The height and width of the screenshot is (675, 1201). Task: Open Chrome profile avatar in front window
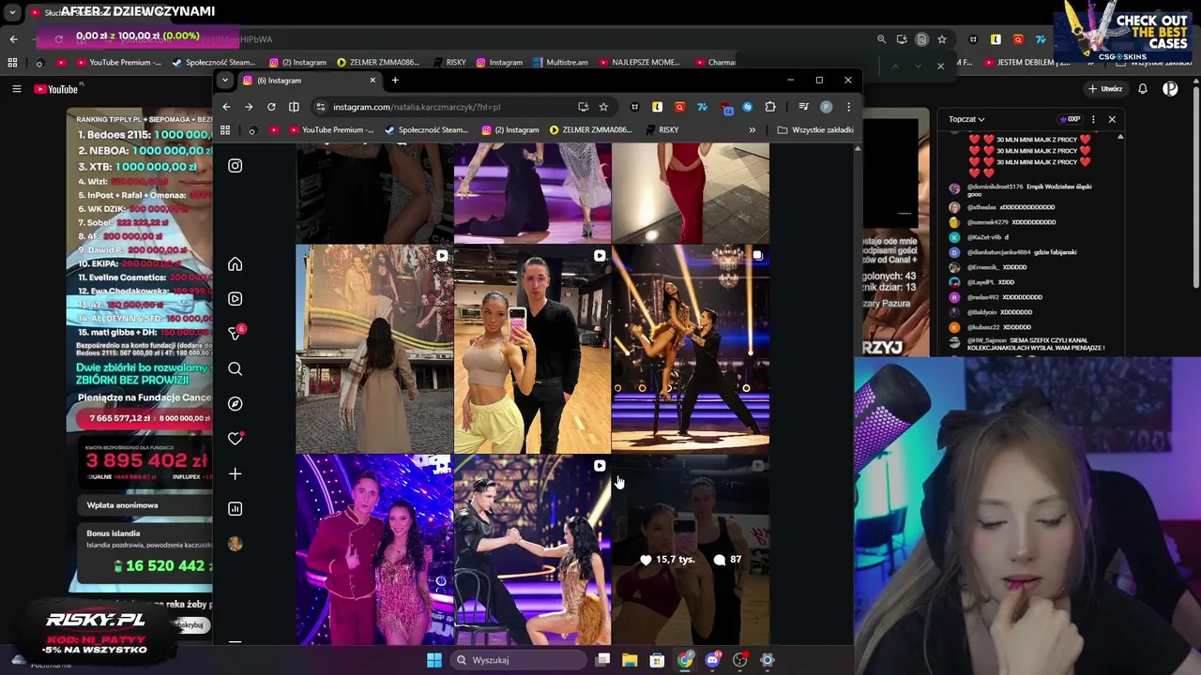[x=826, y=107]
